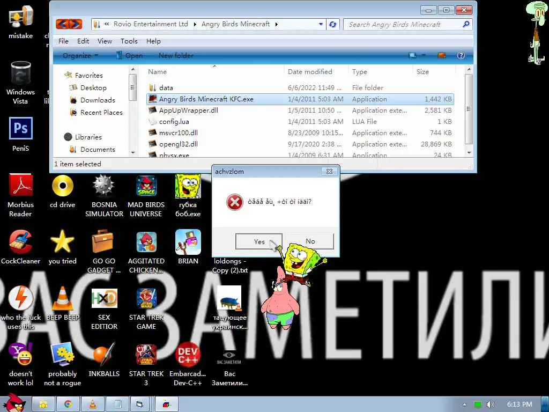Open the Tools menu
This screenshot has width=549, height=412.
129,41
